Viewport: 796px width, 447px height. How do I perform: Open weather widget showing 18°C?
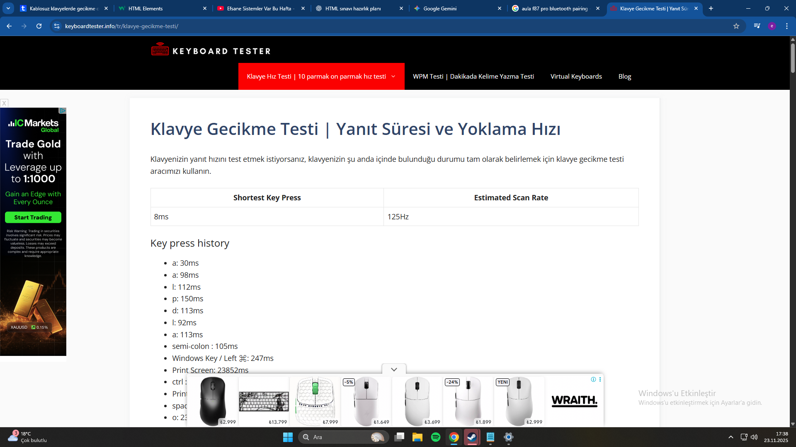coord(27,437)
